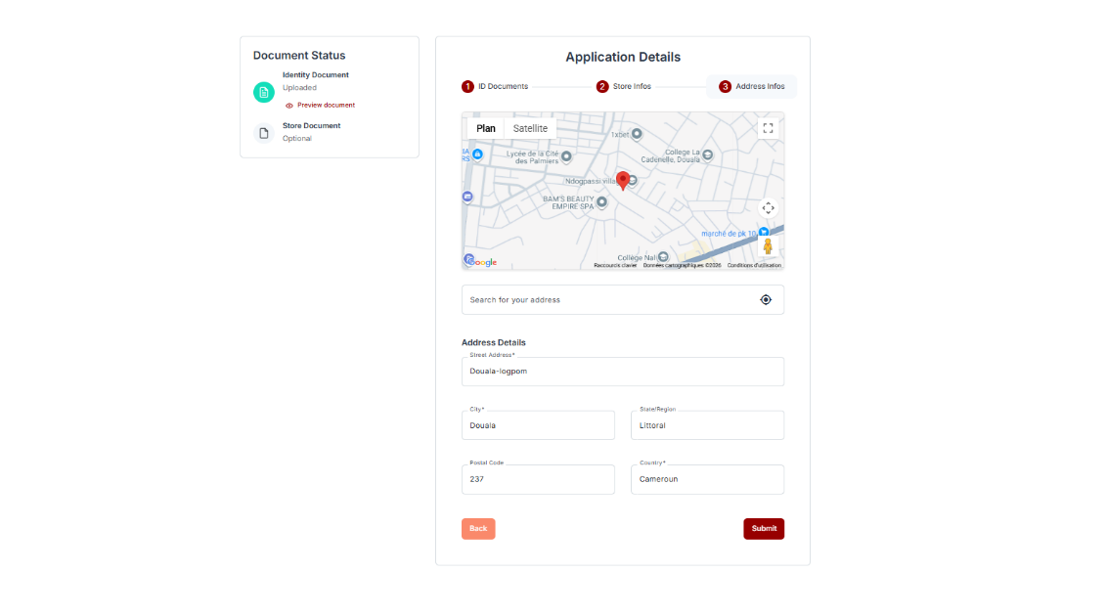Image resolution: width=1106 pixels, height=616 pixels.
Task: Click the City field containing Douala
Action: [538, 425]
